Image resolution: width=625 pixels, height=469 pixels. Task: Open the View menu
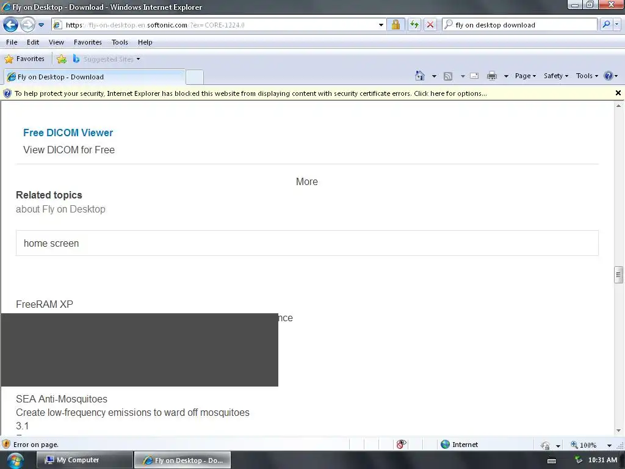coord(56,42)
